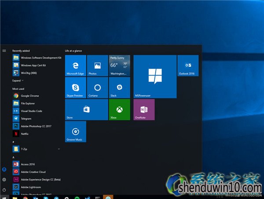Screen dimensions: 264x199
Task: Open Adobe Lightroom in the app list
Action: [x=37, y=187]
